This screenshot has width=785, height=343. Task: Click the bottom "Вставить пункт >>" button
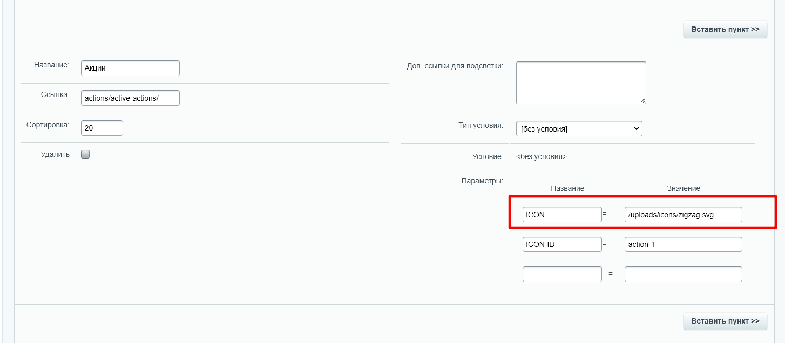725,321
